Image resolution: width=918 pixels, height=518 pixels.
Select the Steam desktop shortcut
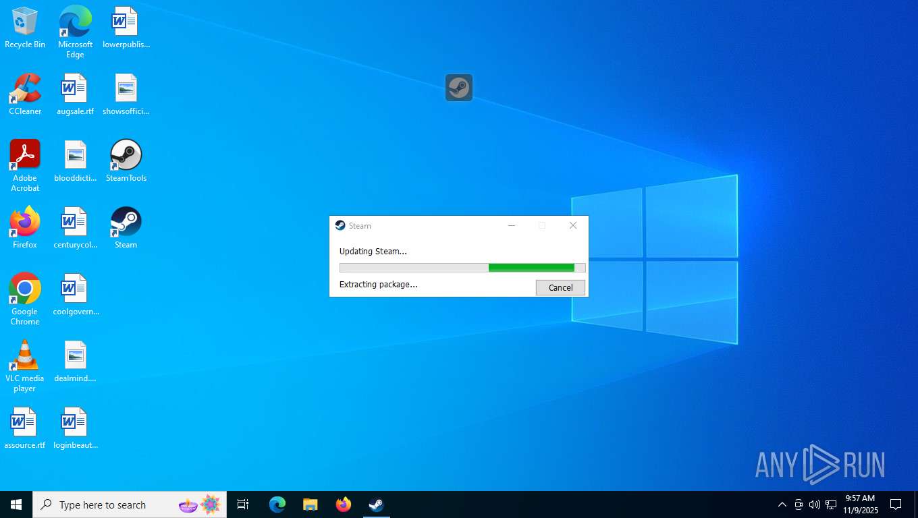(126, 228)
